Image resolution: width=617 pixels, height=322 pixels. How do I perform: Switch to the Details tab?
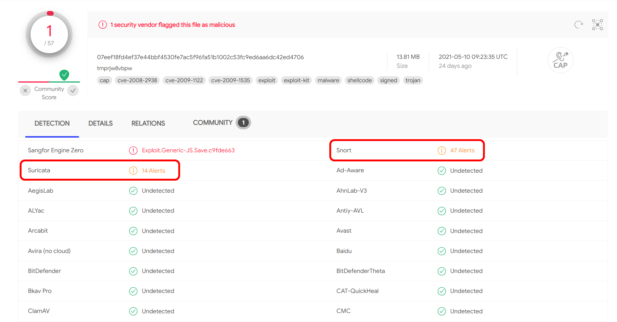[x=100, y=123]
